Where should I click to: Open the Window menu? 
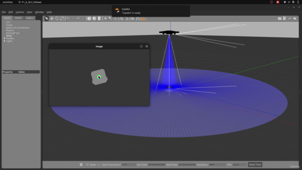click(x=39, y=12)
